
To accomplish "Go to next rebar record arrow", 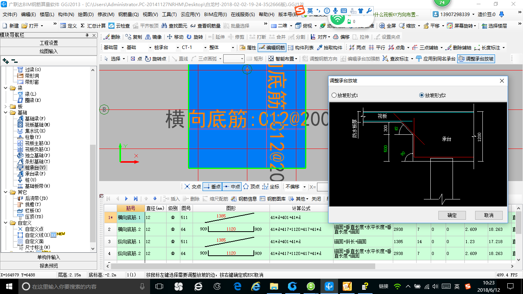I will click(x=127, y=199).
